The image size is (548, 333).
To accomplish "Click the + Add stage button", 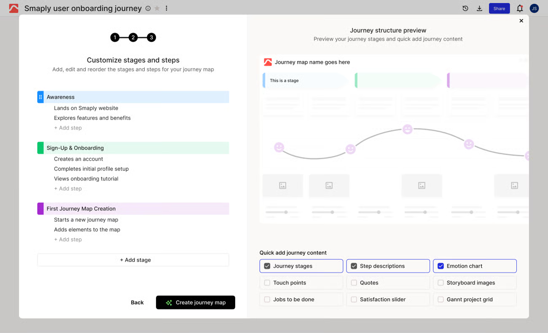I will click(133, 260).
